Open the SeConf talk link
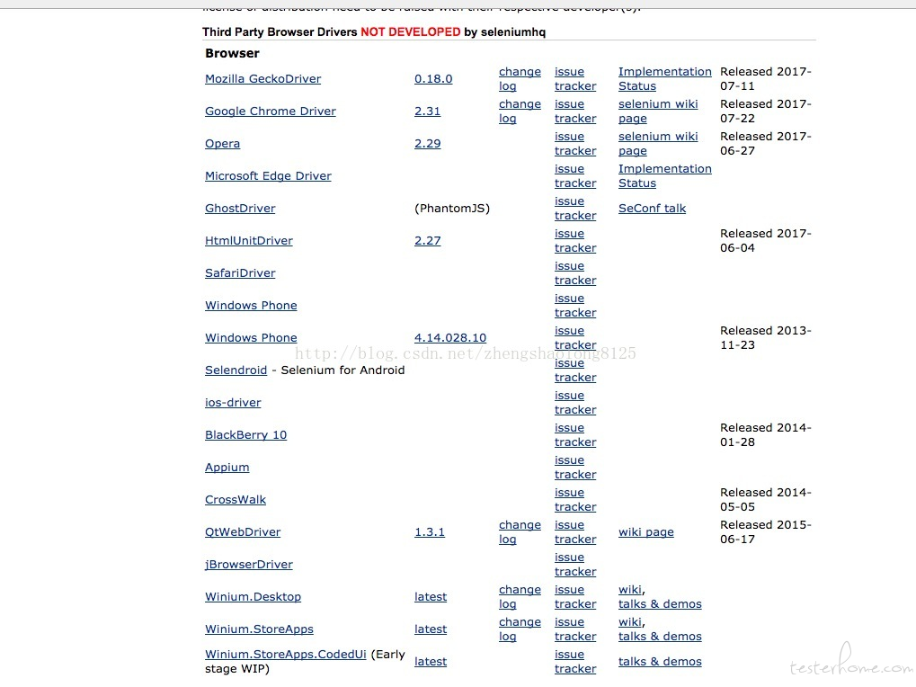The height and width of the screenshot is (687, 916). (x=652, y=209)
